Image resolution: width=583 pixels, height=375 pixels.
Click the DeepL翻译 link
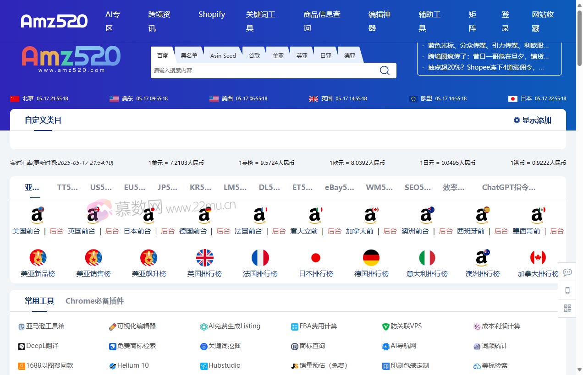point(42,346)
